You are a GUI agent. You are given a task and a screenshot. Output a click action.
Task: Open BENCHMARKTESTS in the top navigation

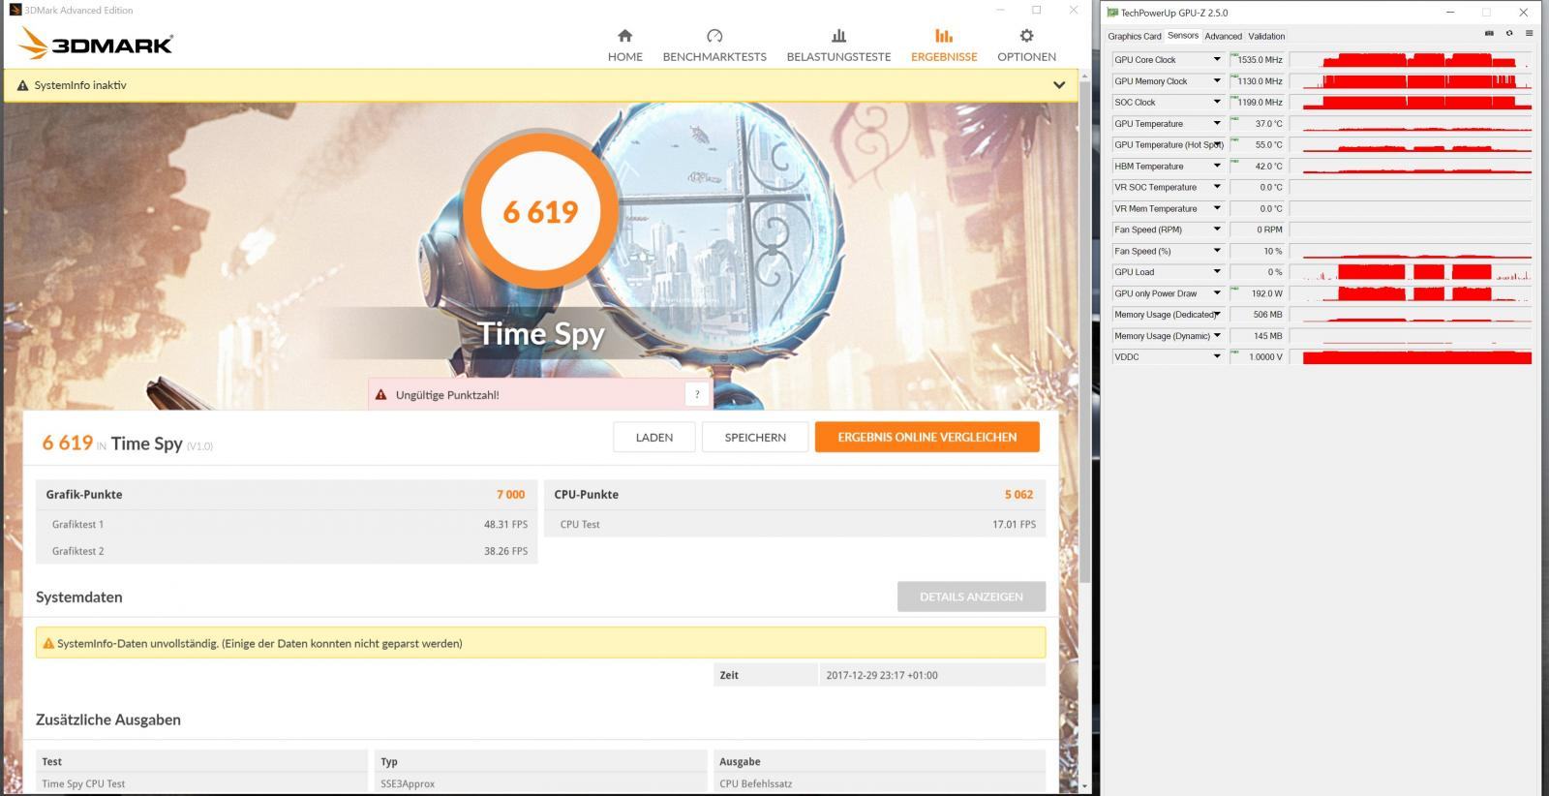point(714,45)
